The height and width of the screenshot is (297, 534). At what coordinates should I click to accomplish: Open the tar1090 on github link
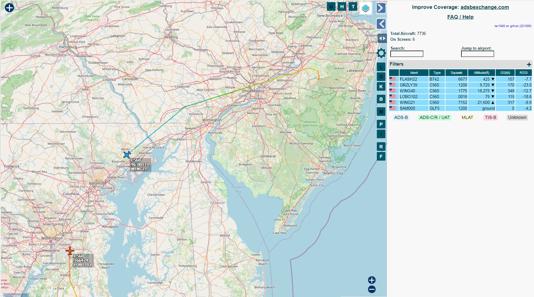pyautogui.click(x=513, y=26)
